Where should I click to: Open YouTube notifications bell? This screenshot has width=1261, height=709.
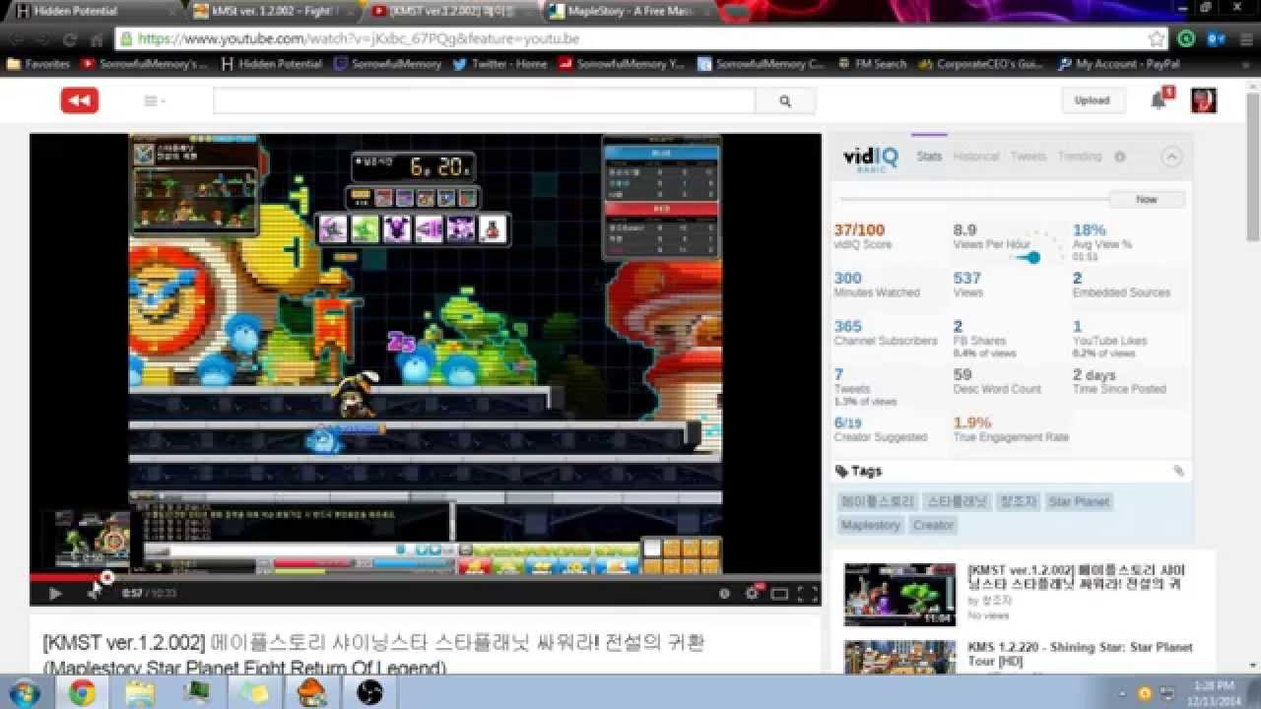click(x=1160, y=99)
